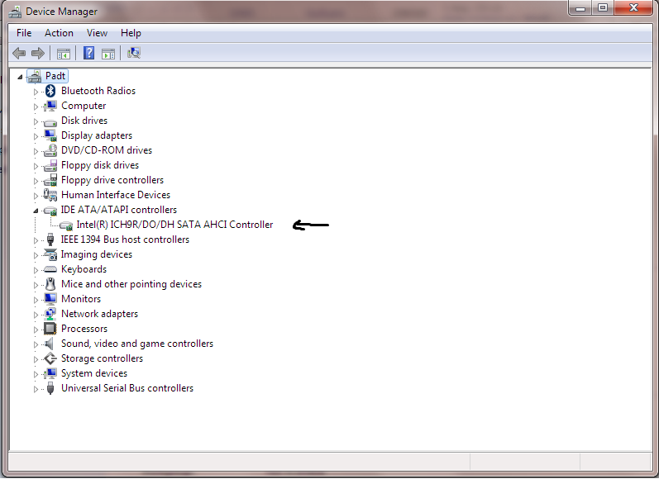Select the Mice and other pointing devices label
The image size is (659, 479).
coord(131,284)
